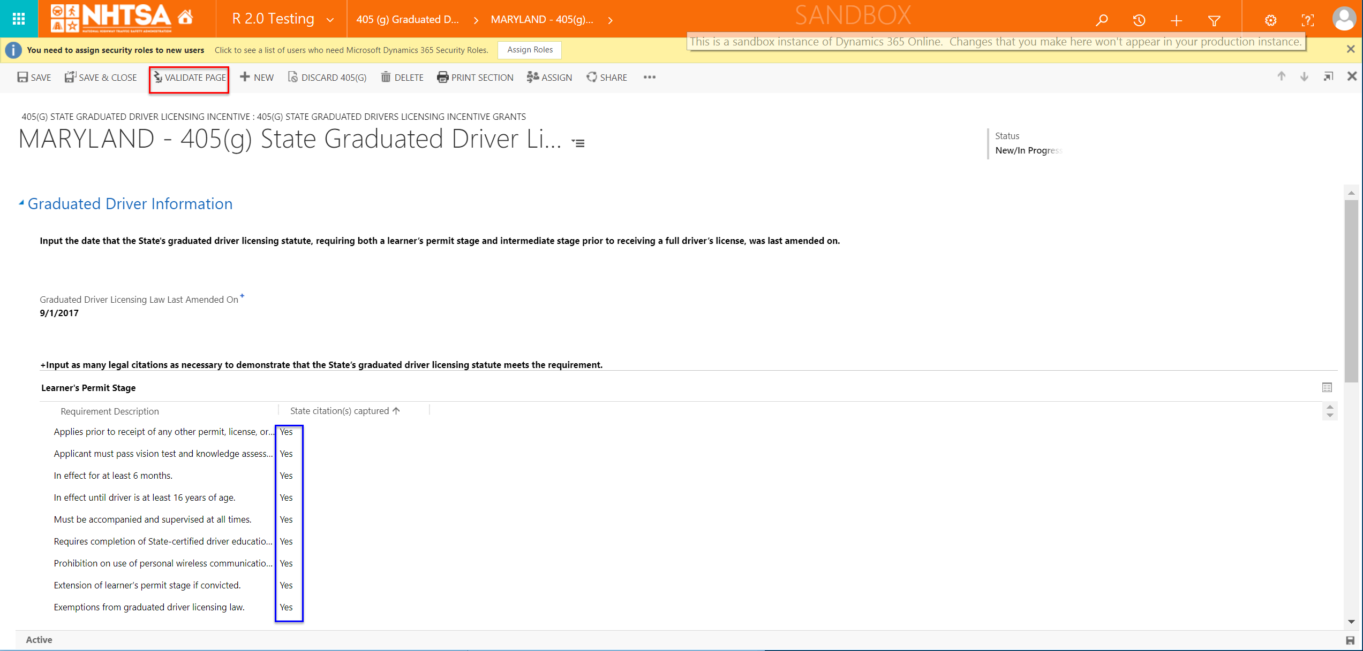This screenshot has width=1363, height=651.
Task: Click the Assign Roles button
Action: (x=529, y=50)
